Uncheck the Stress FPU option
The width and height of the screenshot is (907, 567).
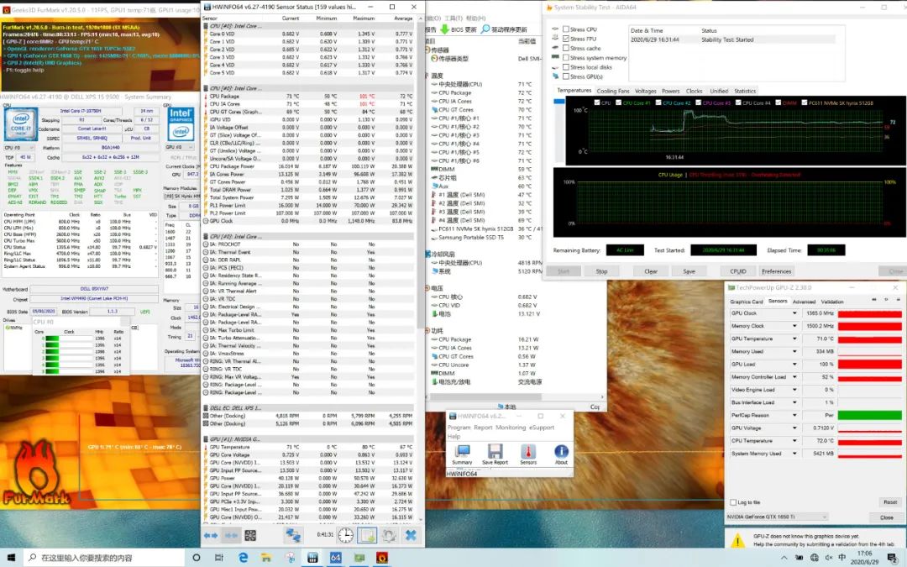point(565,39)
